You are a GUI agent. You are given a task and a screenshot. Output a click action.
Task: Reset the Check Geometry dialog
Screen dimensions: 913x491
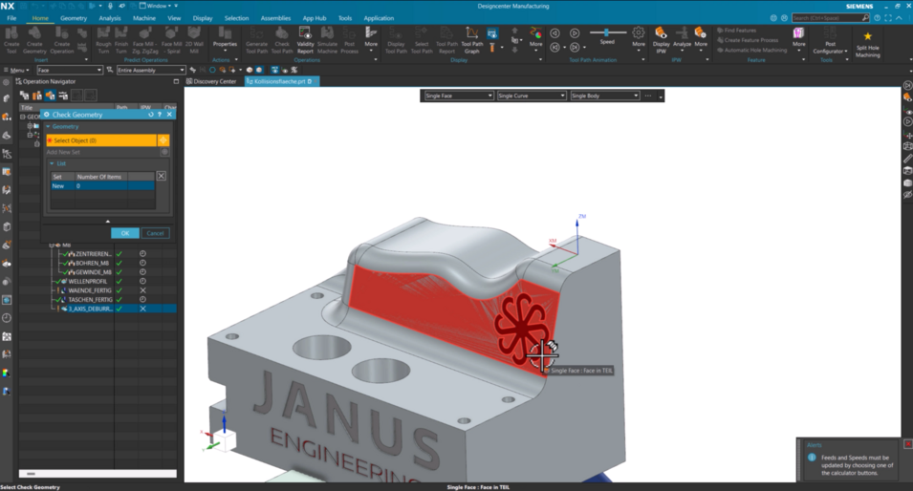151,115
